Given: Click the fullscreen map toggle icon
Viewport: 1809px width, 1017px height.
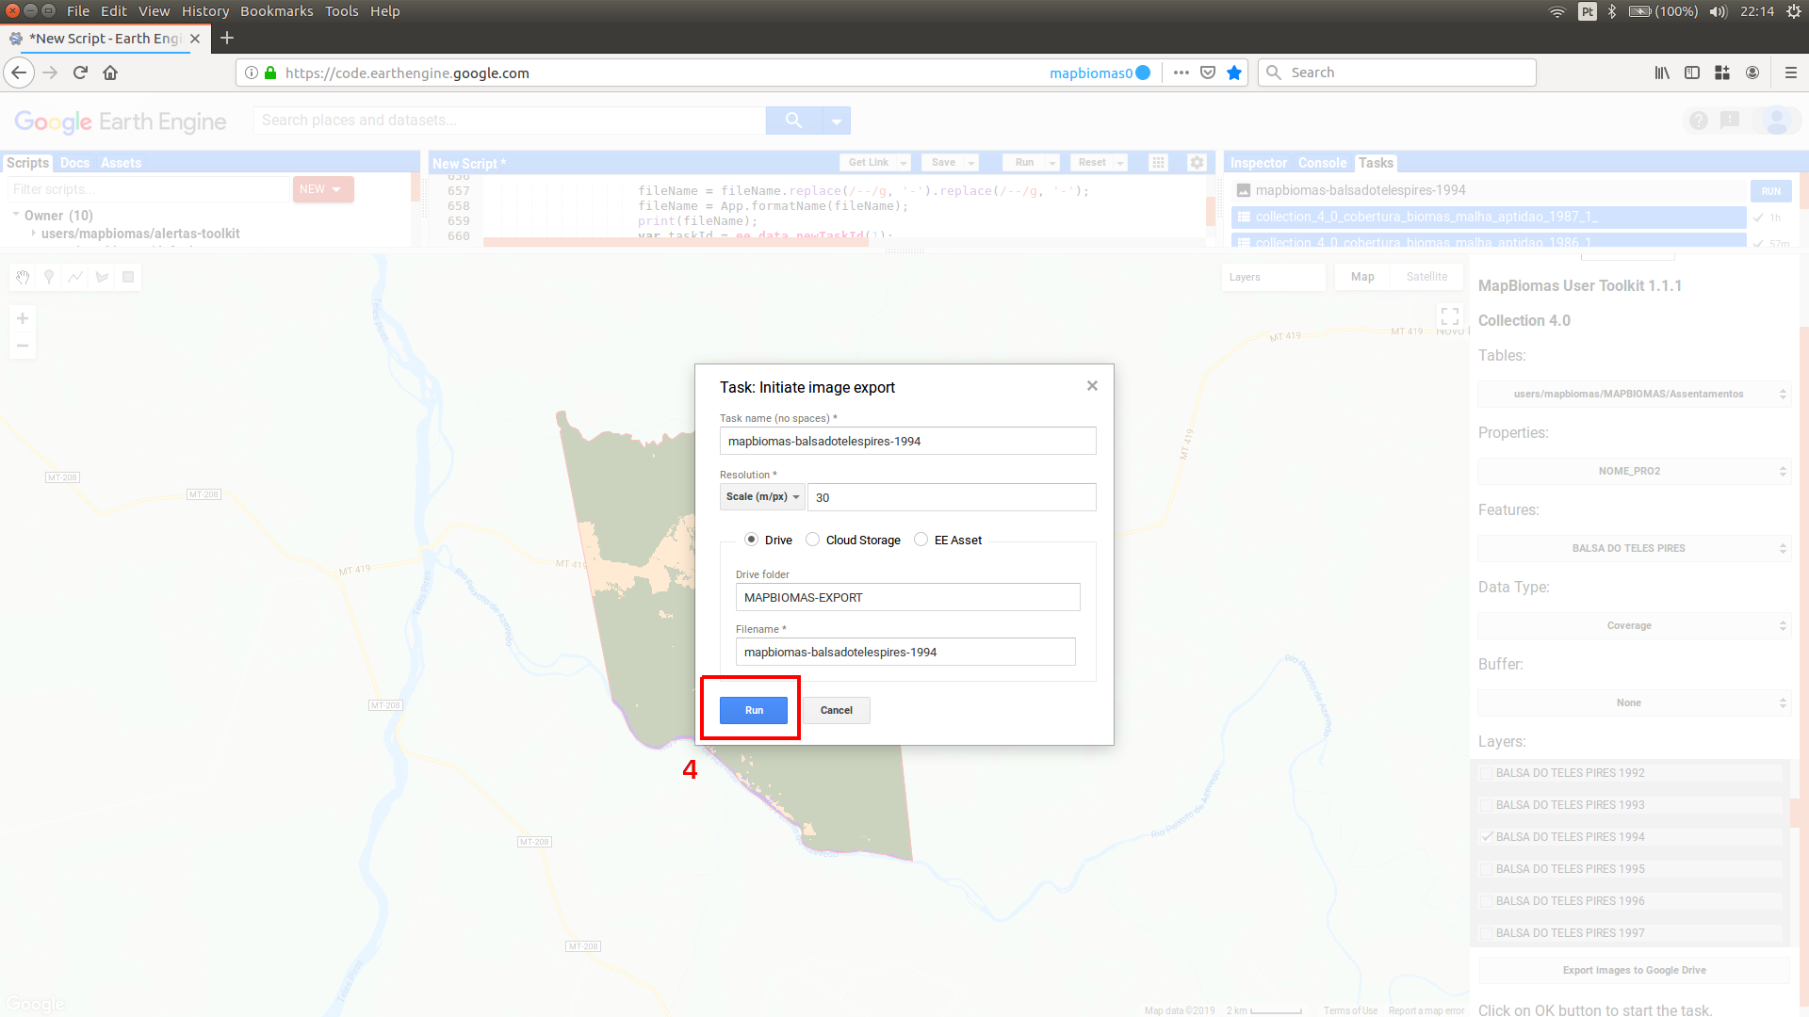Looking at the screenshot, I should (1449, 316).
